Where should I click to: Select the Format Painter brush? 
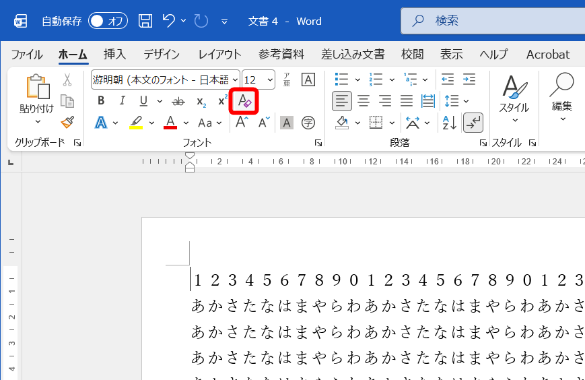tap(67, 122)
